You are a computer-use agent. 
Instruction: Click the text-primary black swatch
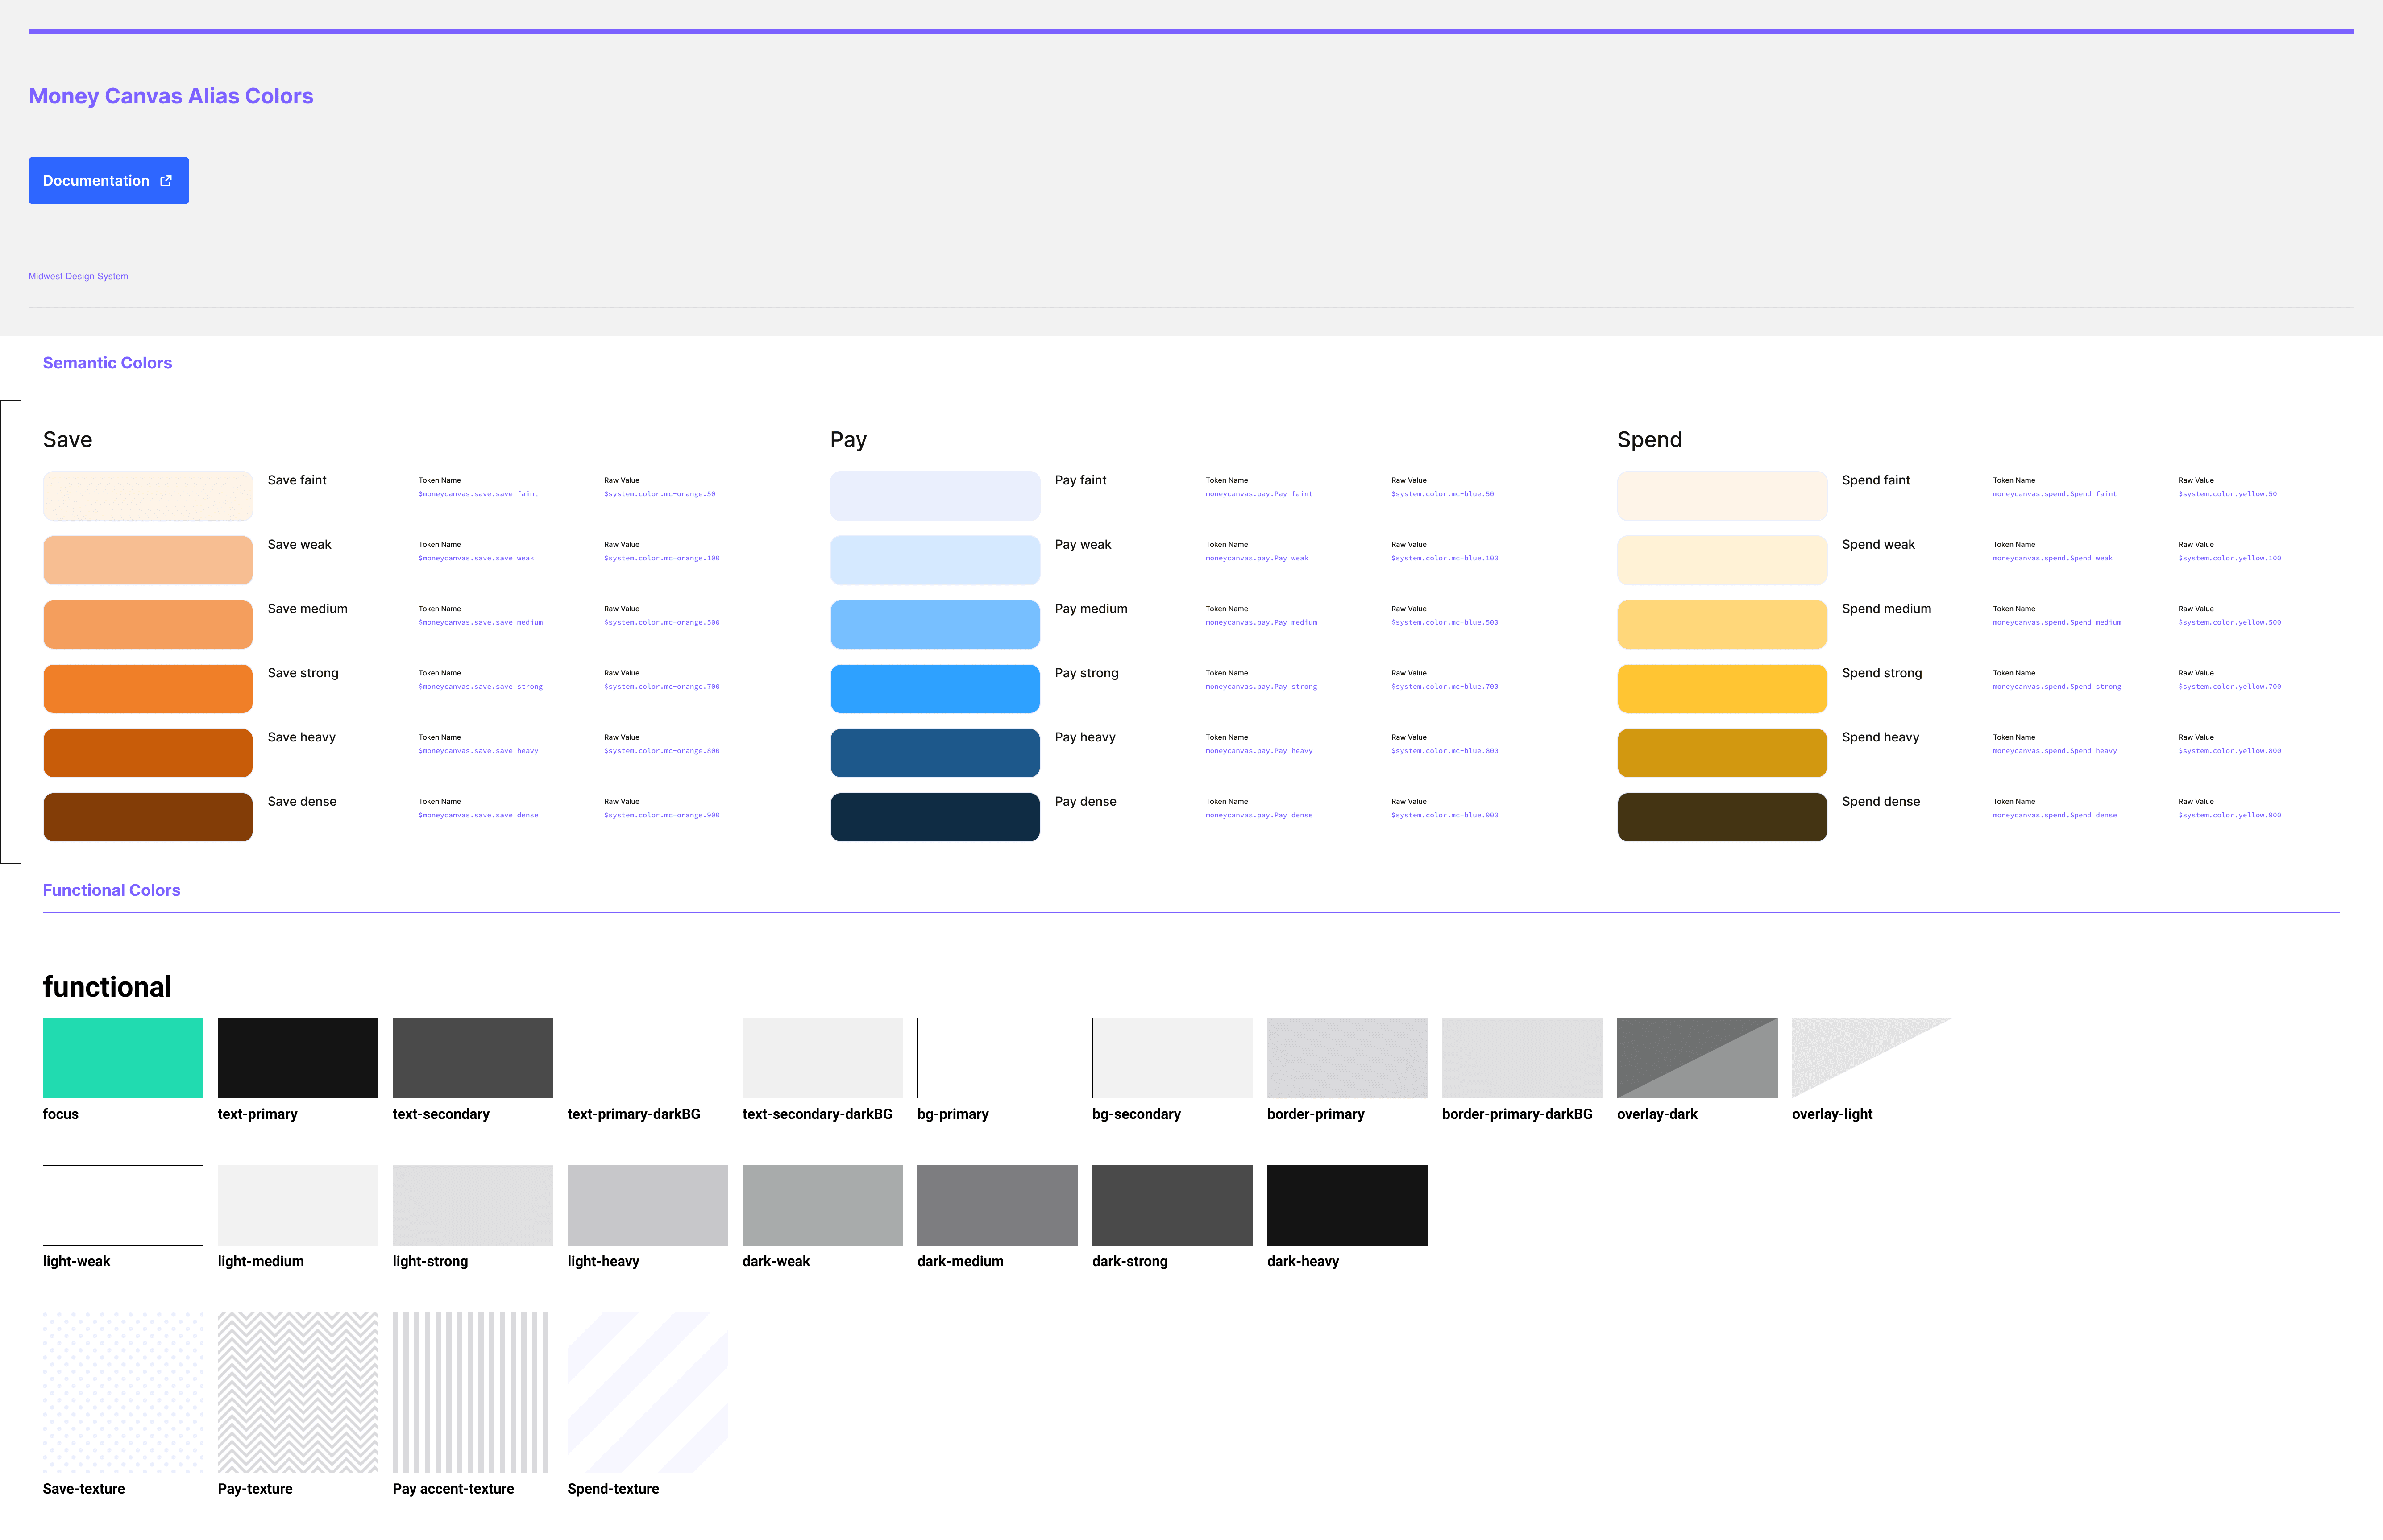[298, 1058]
